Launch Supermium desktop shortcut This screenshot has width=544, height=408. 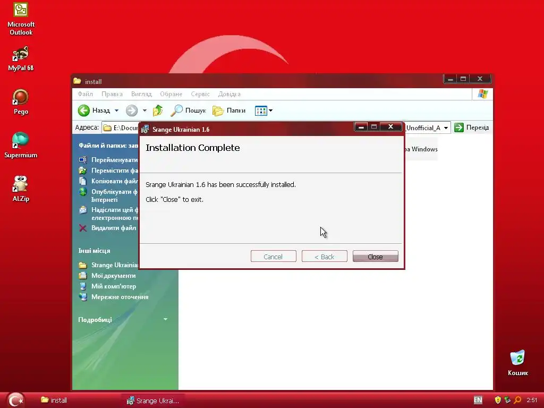21,145
